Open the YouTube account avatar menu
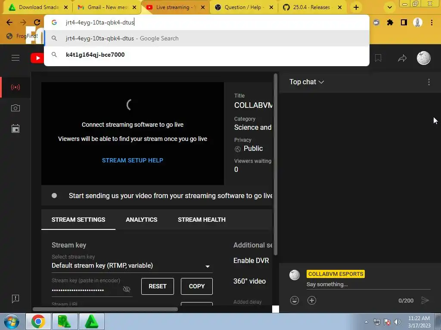441x330 pixels. [424, 58]
